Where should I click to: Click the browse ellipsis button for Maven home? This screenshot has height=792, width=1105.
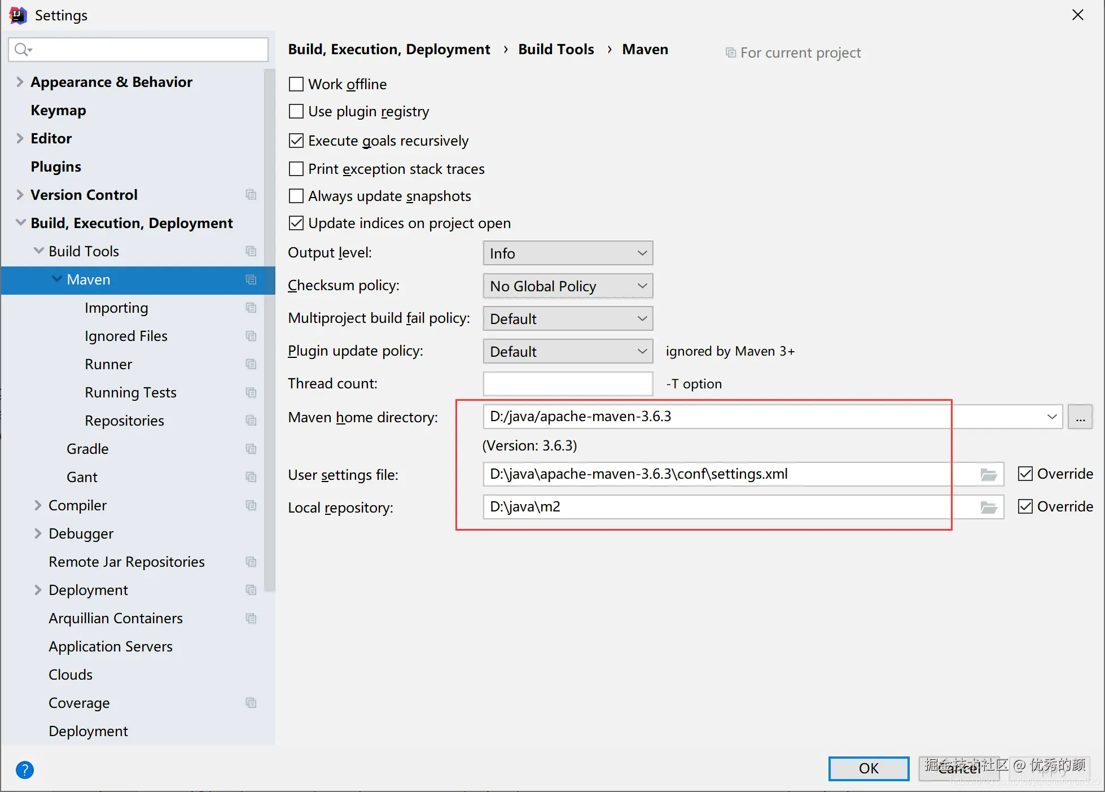(x=1080, y=417)
